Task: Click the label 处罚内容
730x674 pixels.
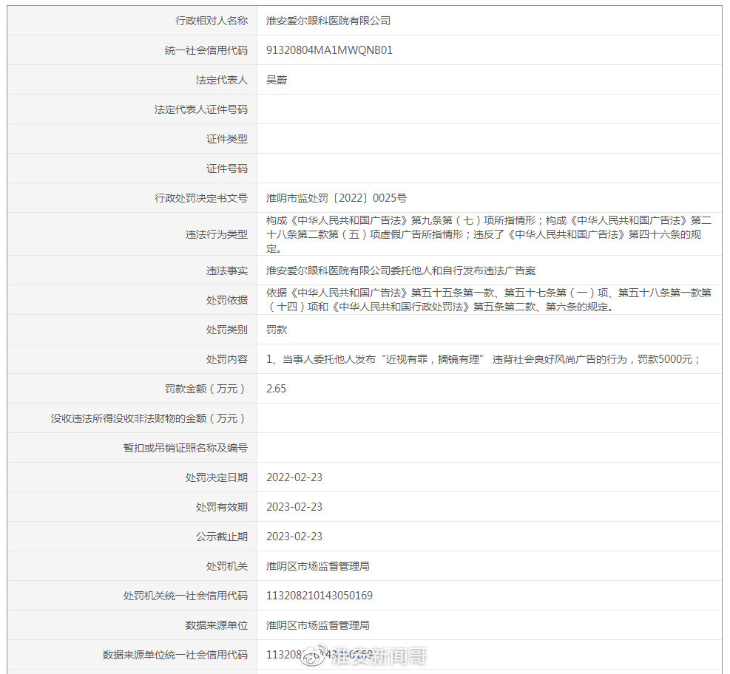Action: [x=227, y=359]
